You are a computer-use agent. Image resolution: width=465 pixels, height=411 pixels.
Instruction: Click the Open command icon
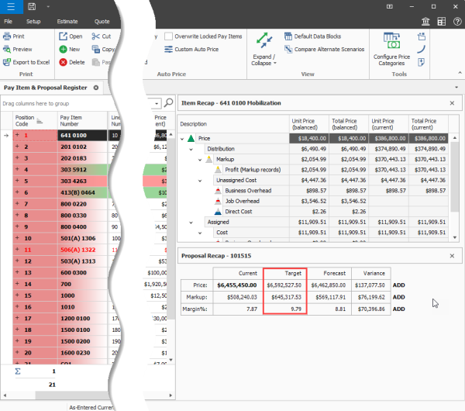point(63,36)
